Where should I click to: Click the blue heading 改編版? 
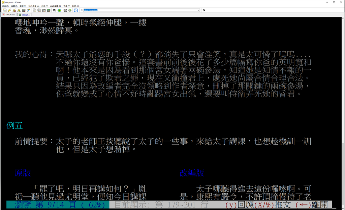[x=192, y=173]
